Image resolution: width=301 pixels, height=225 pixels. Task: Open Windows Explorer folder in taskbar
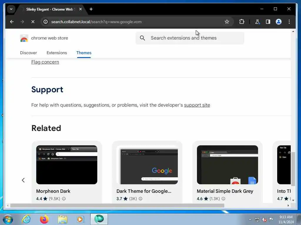[x=63, y=219]
